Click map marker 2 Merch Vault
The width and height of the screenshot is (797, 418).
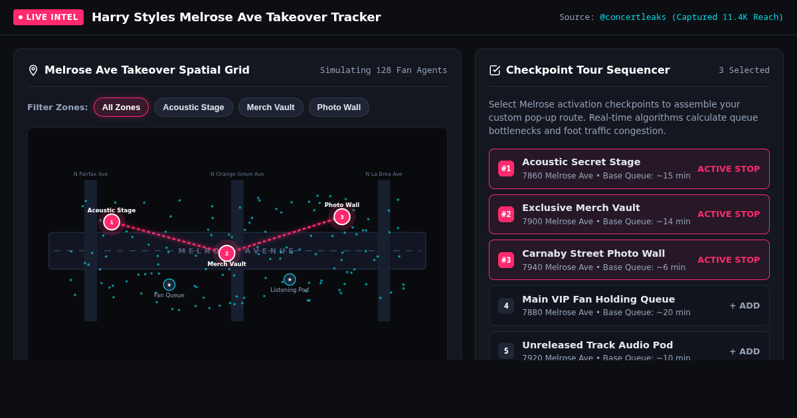(x=226, y=253)
